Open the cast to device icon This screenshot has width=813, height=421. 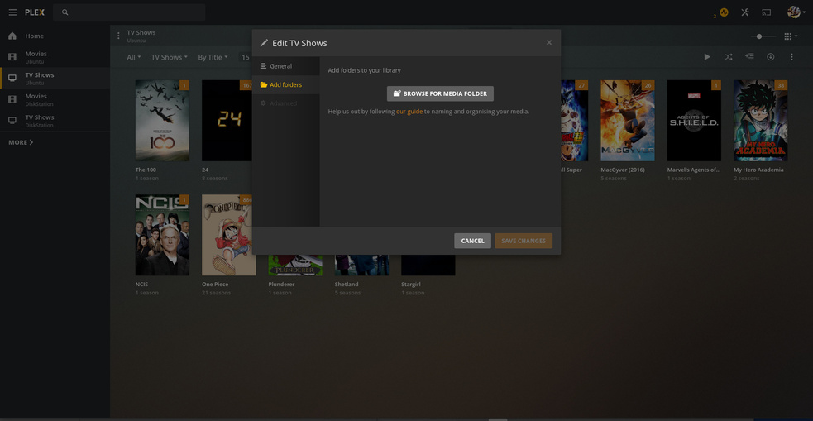(x=767, y=12)
